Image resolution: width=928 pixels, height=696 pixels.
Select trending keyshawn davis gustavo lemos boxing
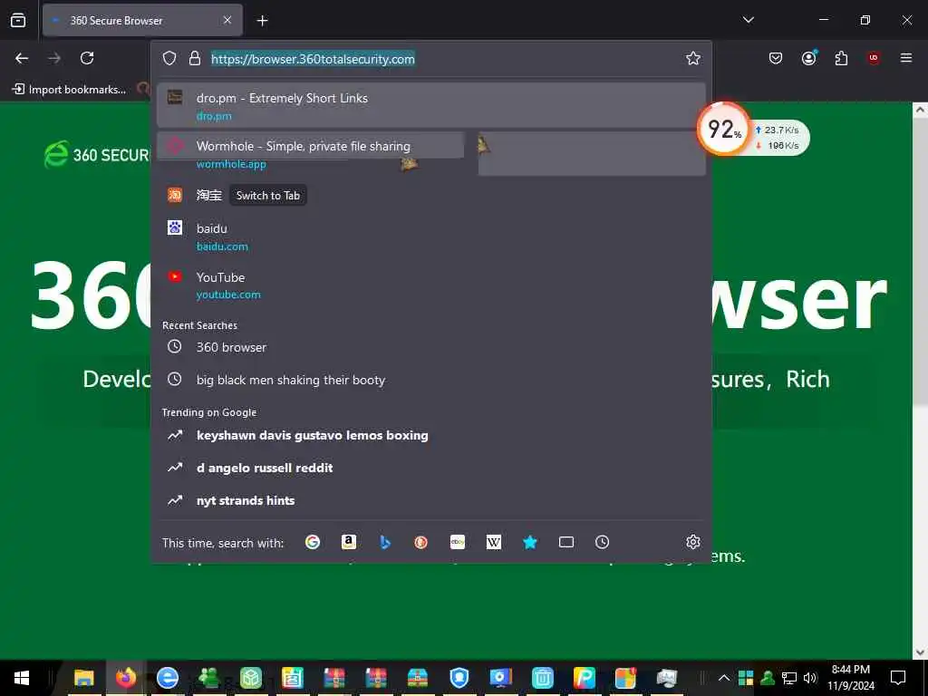tap(430, 435)
